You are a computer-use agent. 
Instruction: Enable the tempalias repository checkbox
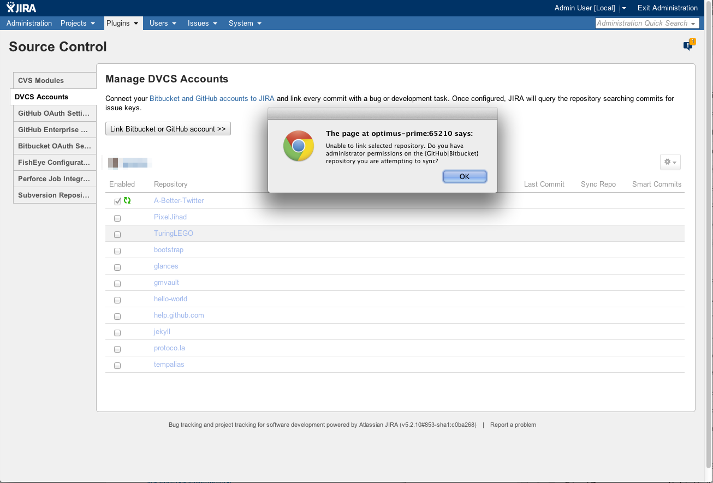pos(117,365)
